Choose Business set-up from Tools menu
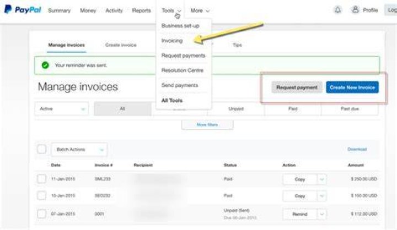Image resolution: width=397 pixels, height=230 pixels. tap(180, 26)
